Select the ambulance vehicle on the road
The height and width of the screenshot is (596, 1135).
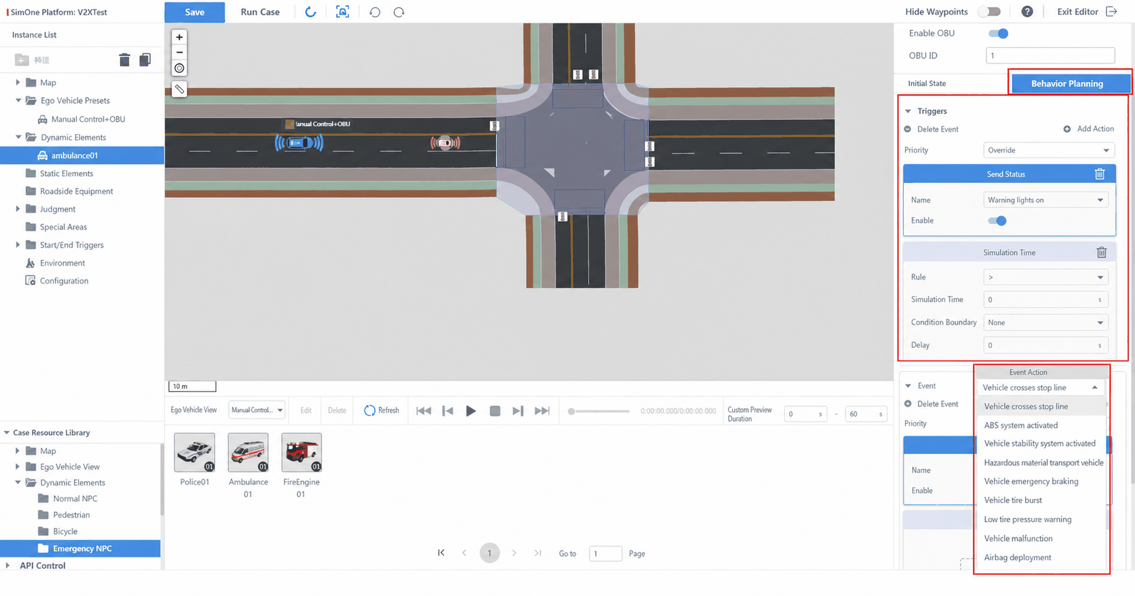[445, 142]
